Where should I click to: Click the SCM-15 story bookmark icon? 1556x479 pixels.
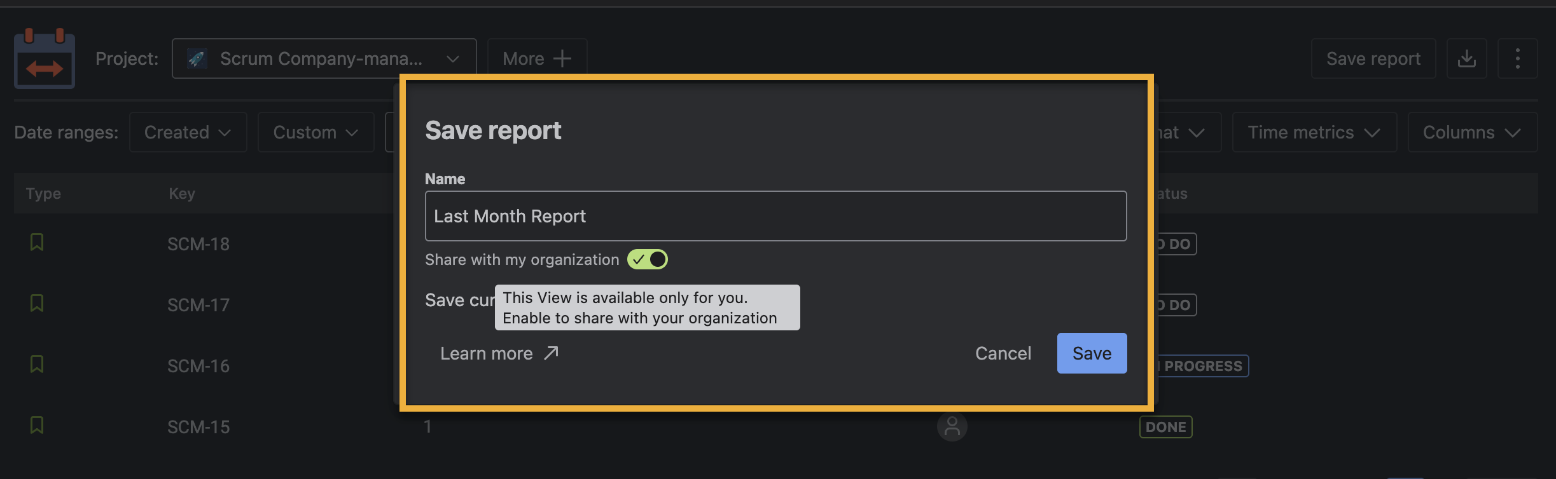37,425
